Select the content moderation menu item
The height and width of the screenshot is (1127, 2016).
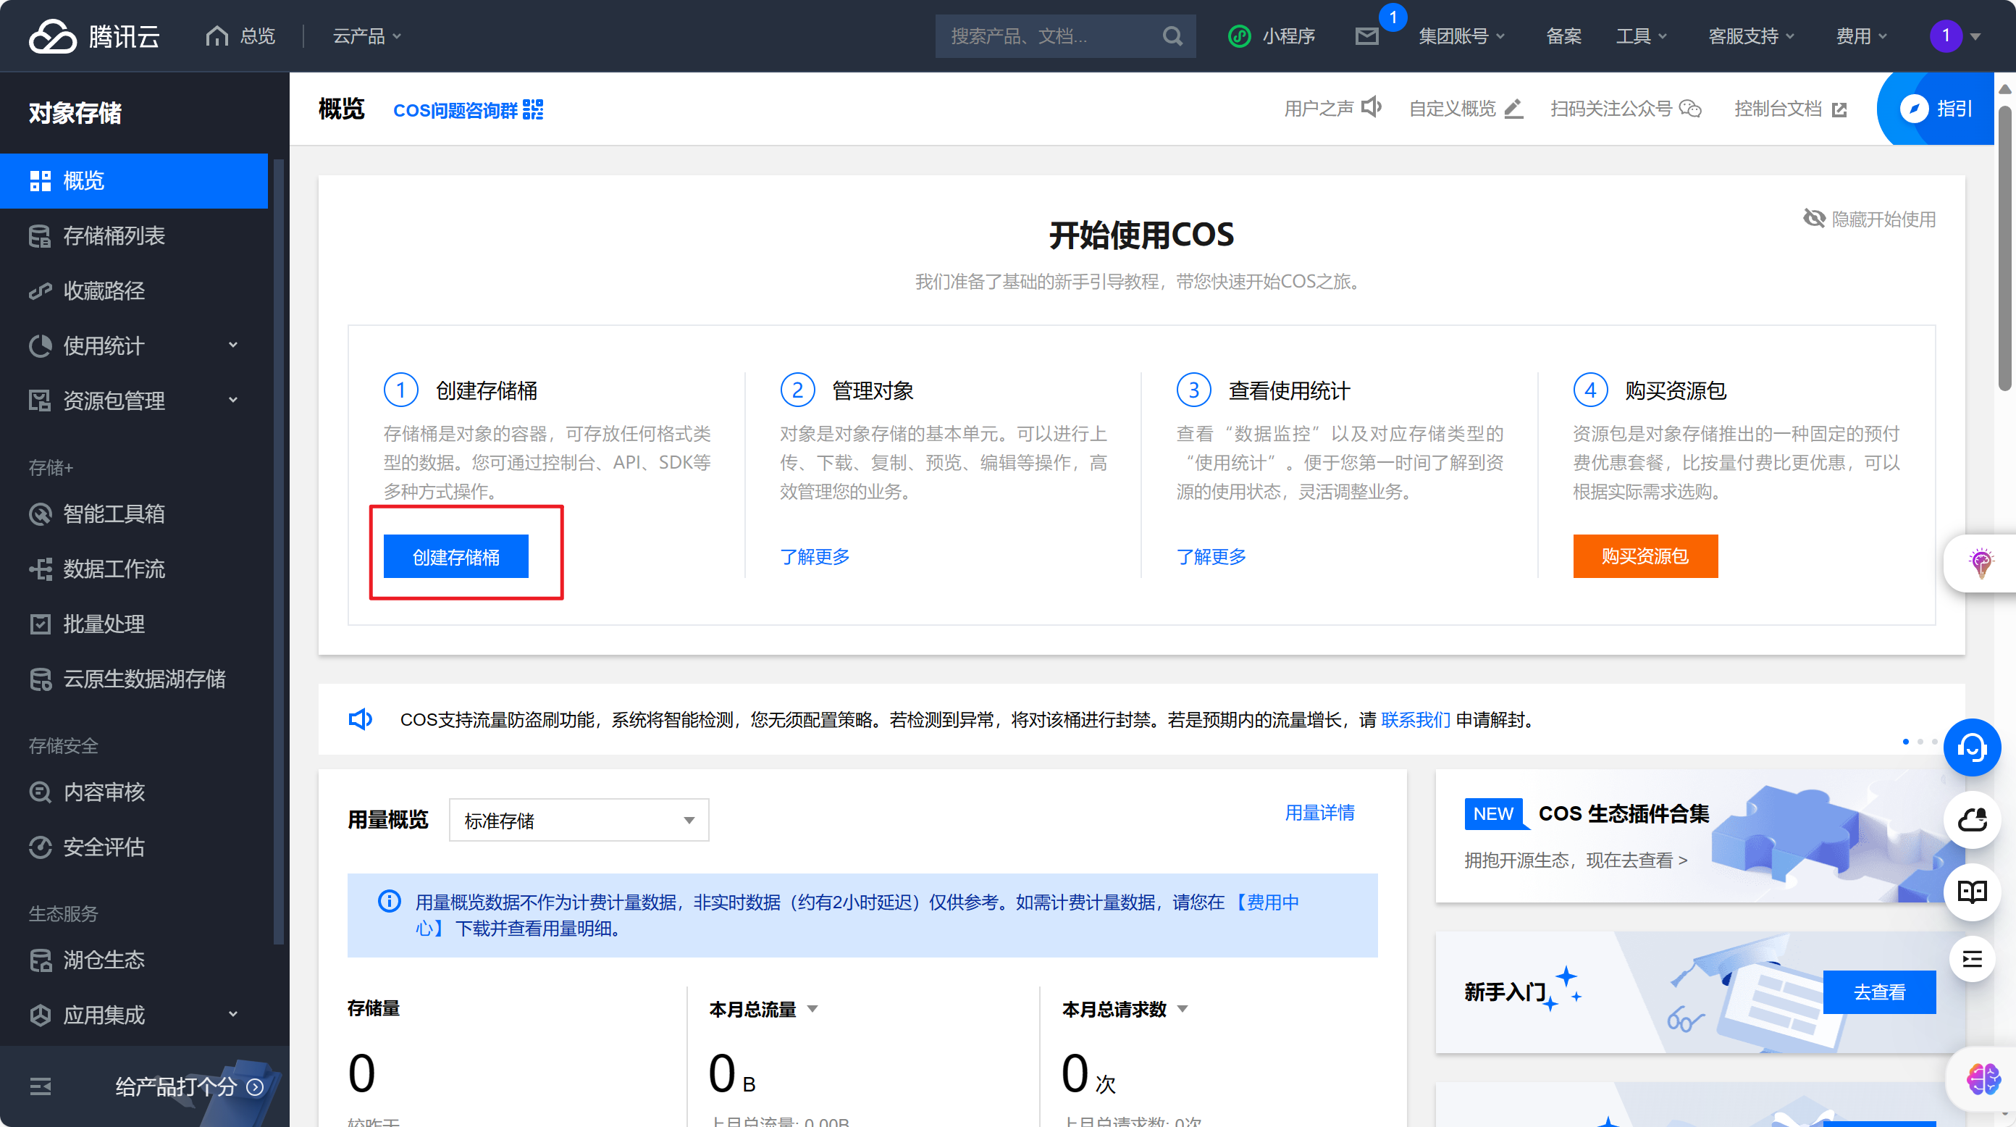pyautogui.click(x=104, y=792)
